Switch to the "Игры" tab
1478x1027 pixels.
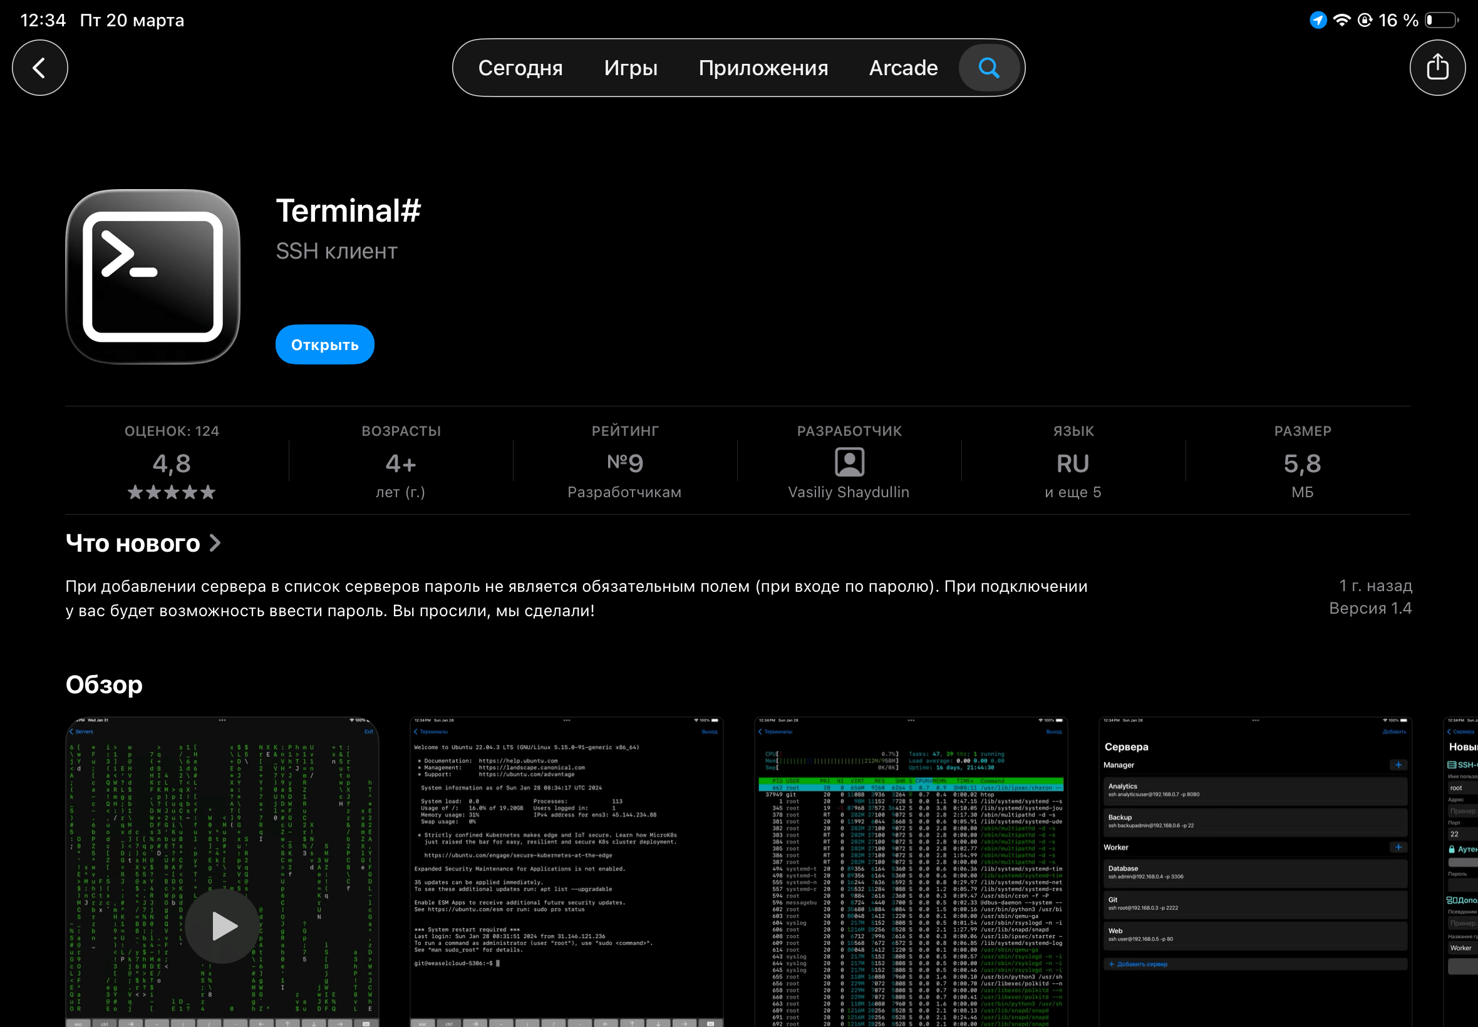631,68
